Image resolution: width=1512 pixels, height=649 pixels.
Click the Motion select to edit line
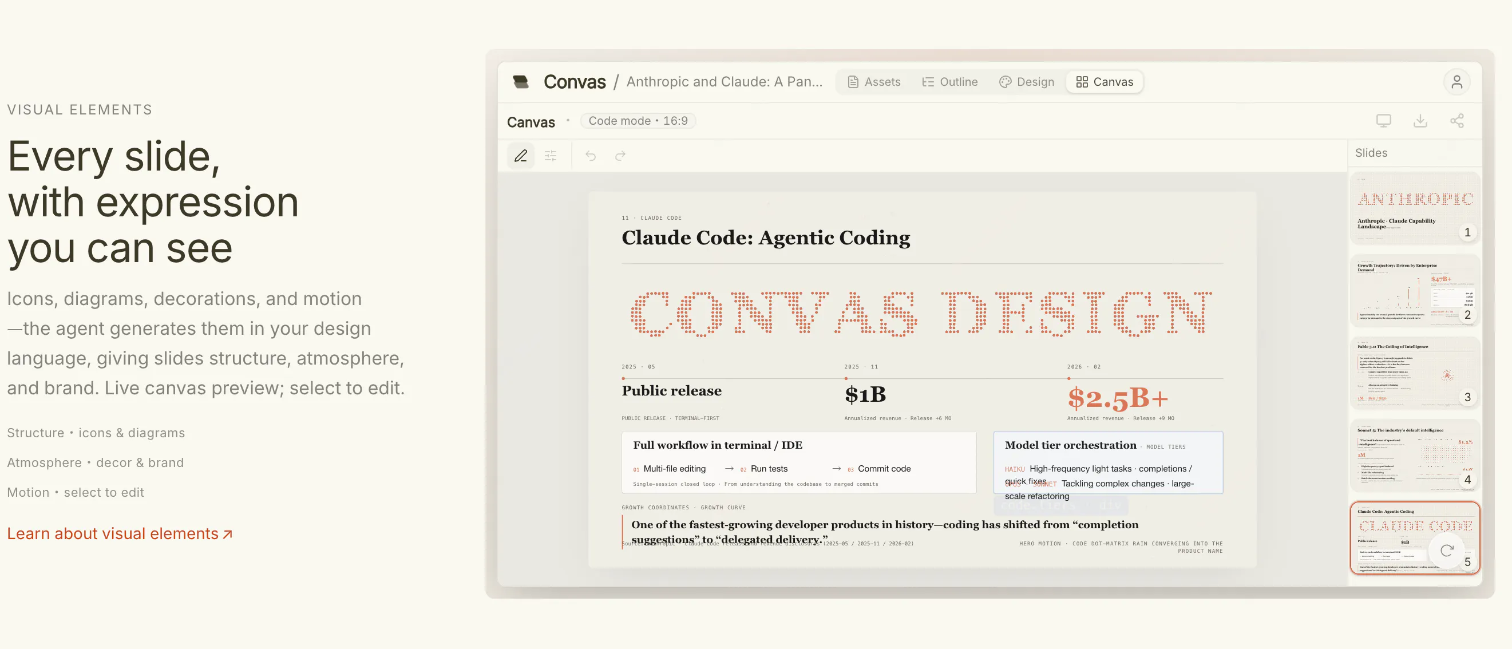[x=75, y=492]
